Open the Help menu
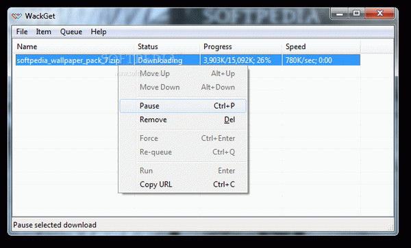411x248 pixels. point(99,32)
